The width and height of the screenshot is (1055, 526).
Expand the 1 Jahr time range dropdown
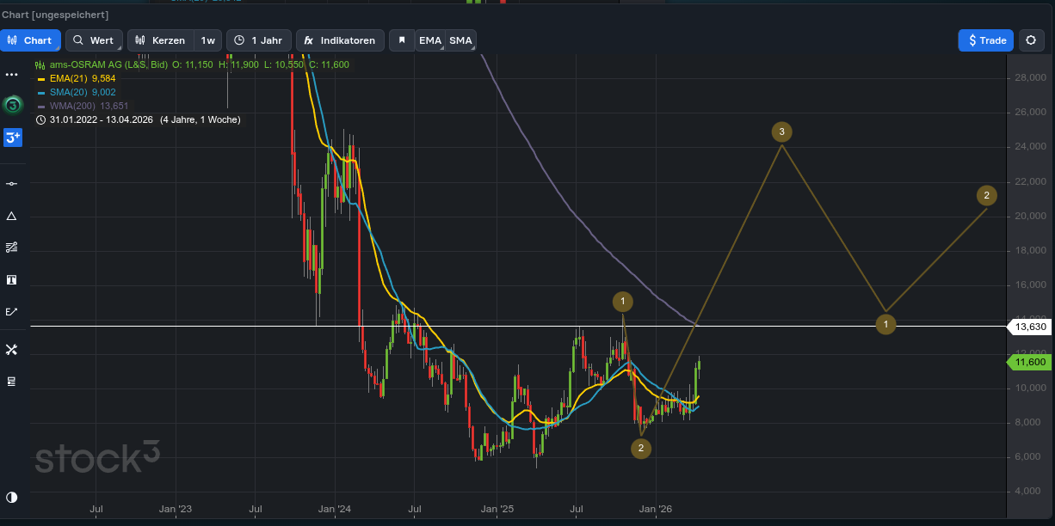(x=259, y=40)
